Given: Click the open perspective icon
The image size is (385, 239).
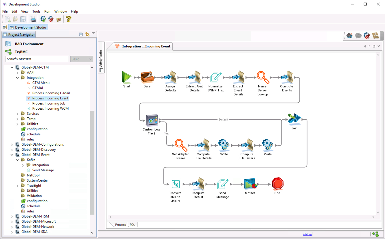Looking at the screenshot, I should coord(5,27).
